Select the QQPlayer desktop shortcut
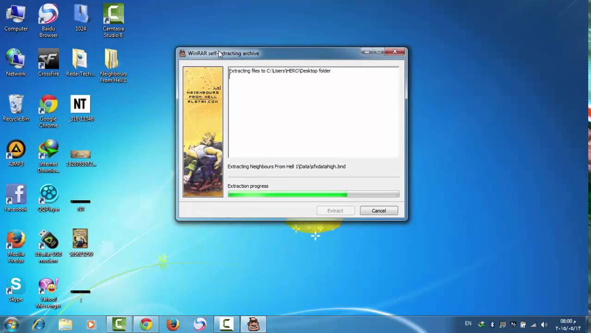Image resolution: width=591 pixels, height=333 pixels. [x=48, y=198]
